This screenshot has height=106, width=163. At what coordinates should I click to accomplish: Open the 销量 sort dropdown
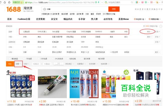pyautogui.click(x=18, y=64)
